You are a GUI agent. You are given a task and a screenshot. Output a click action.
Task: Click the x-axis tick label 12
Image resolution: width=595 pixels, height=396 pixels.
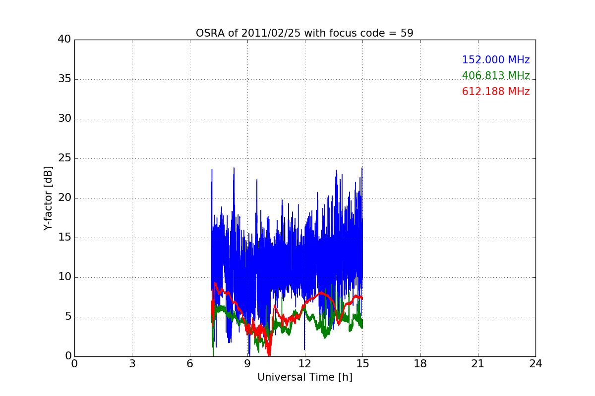[x=304, y=363]
